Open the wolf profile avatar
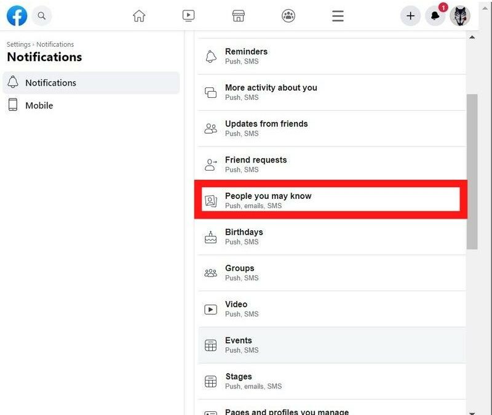Screen dimensions: 492x415 [460, 16]
